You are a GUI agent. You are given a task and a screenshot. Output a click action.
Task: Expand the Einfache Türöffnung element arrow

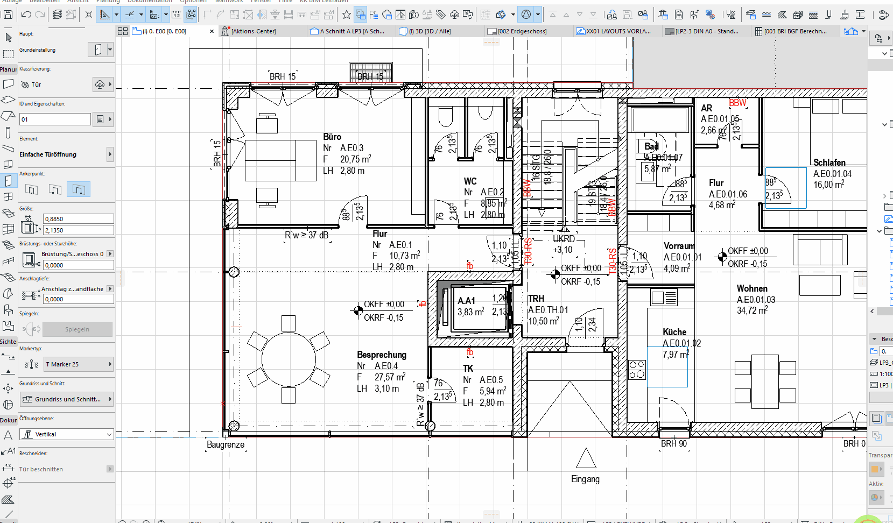pyautogui.click(x=110, y=154)
